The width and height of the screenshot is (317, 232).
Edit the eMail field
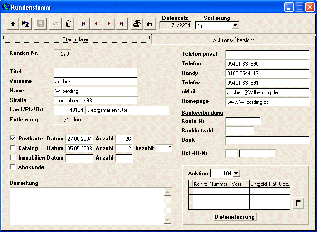268,92
